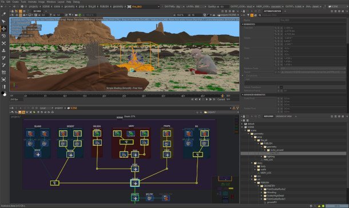This screenshot has width=349, height=208.
Task: Toggle second orange-highlighted node graph toolbar button
Action: pyautogui.click(x=23, y=113)
